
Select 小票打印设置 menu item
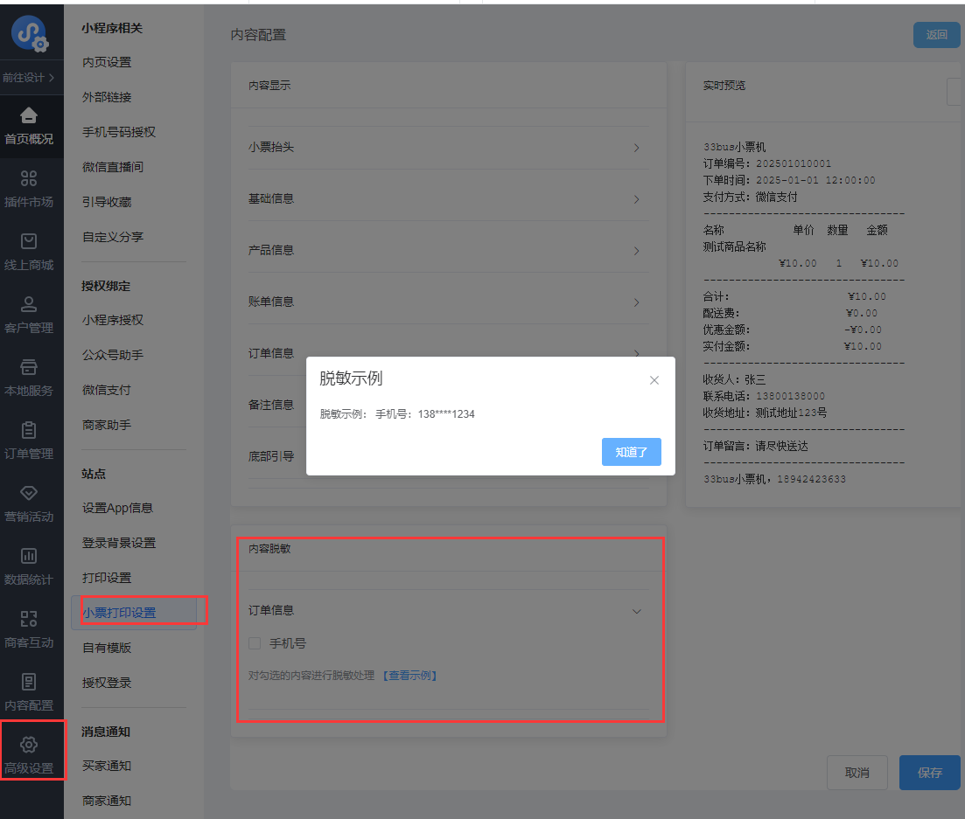click(x=120, y=613)
